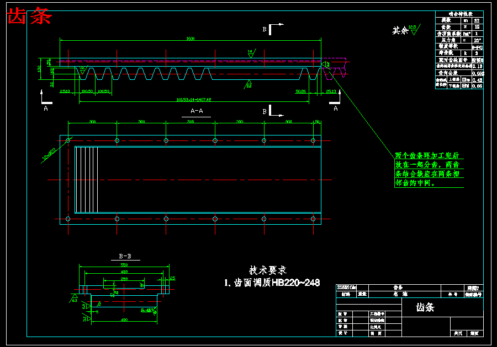Select the 其余 surface roughness note

pyautogui.click(x=406, y=30)
